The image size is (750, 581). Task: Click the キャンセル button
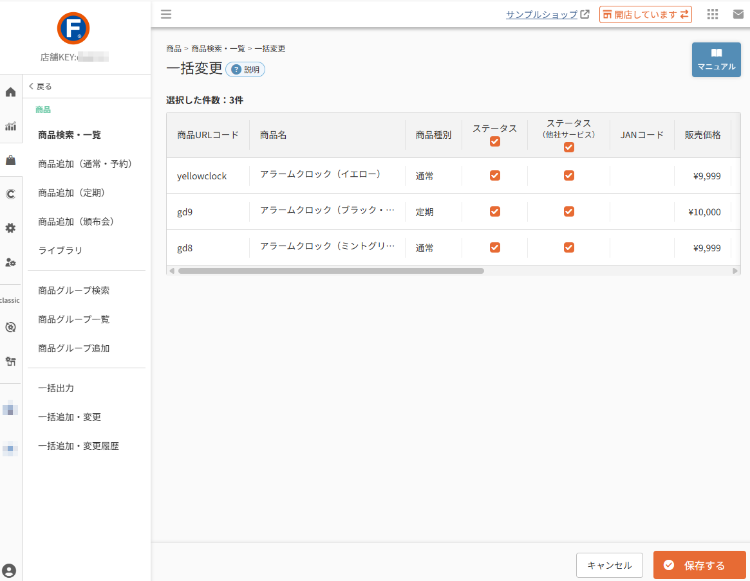(610, 565)
